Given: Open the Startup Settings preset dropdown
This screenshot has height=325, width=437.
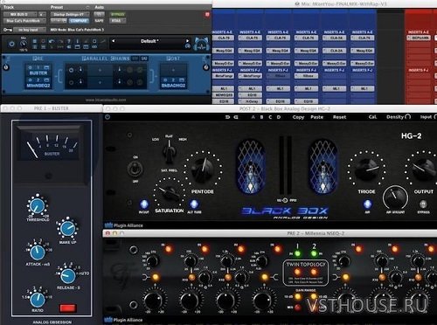Looking at the screenshot, I should click(70, 14).
